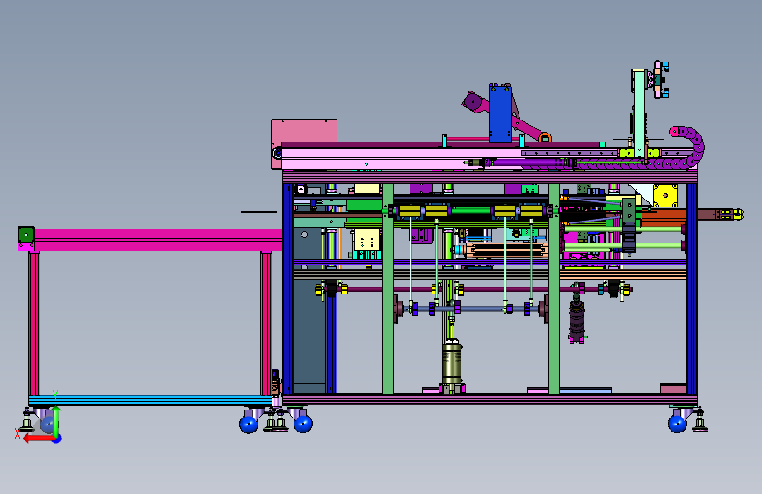
Task: Select the blue caster wheel at the far right
Action: 678,424
